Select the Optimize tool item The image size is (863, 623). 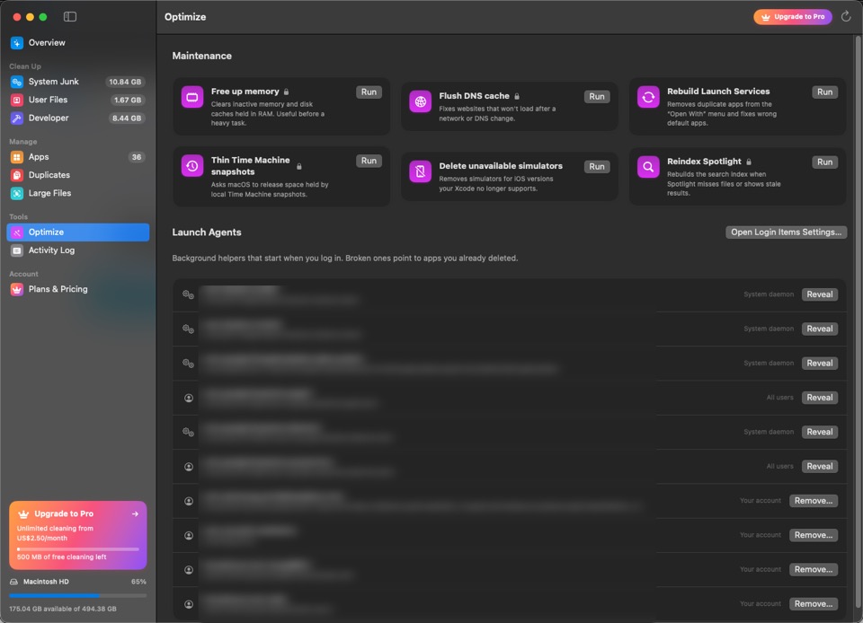pos(78,232)
